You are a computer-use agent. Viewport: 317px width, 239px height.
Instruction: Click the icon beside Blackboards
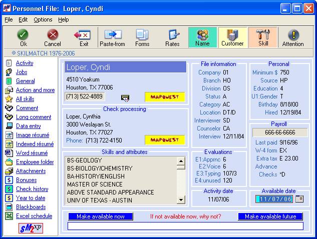(x=9, y=207)
